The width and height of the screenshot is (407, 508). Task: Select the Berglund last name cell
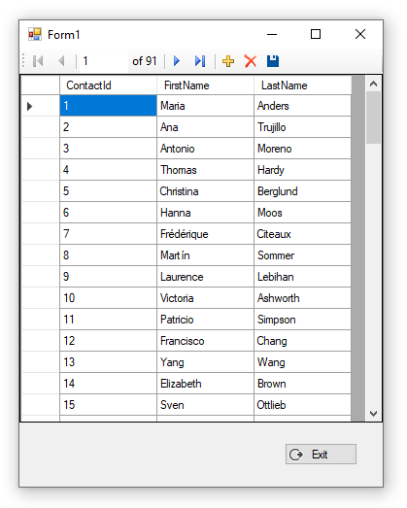[x=303, y=191]
